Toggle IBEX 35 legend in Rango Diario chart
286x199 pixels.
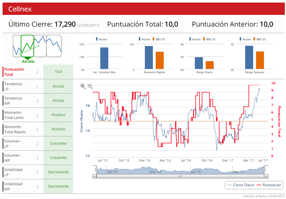point(209,39)
